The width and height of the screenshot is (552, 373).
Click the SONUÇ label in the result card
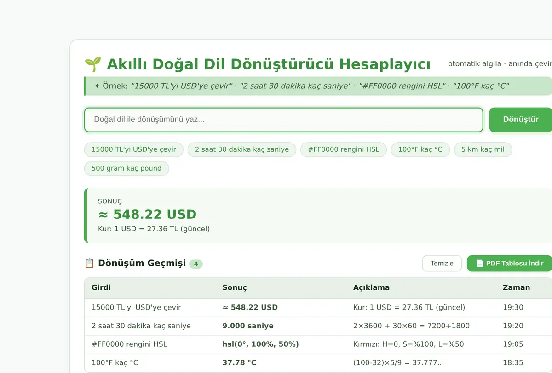point(110,201)
